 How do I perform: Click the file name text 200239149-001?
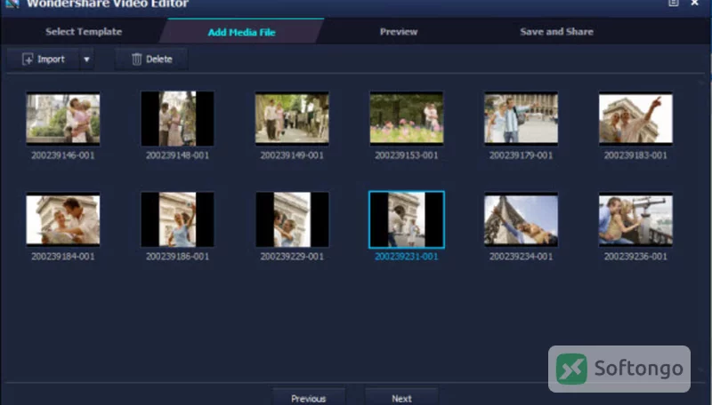292,155
